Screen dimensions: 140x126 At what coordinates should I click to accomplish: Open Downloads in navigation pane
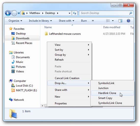coord(23,38)
